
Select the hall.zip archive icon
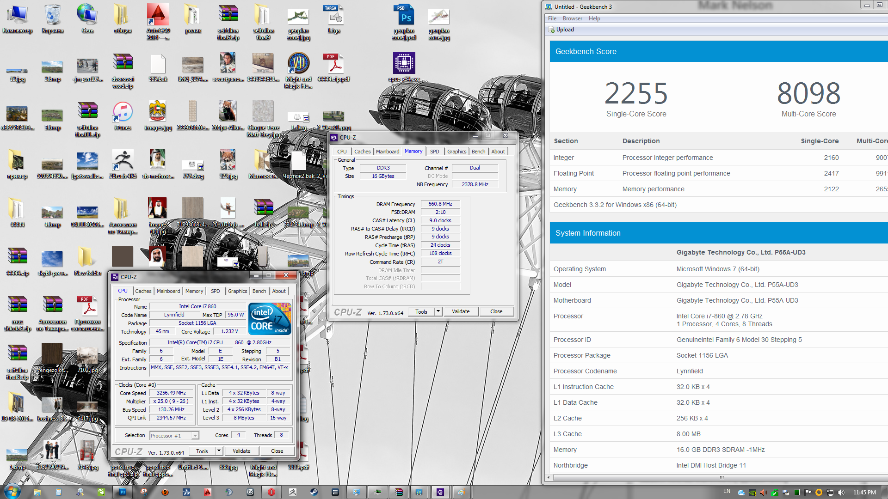[x=263, y=213]
